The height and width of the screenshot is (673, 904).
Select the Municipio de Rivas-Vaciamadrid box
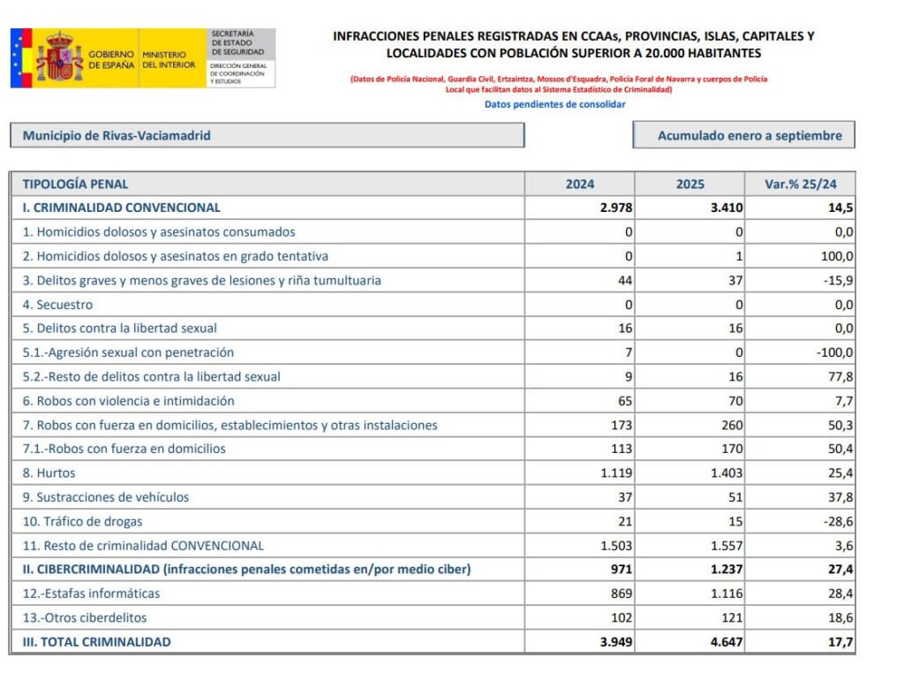[267, 135]
